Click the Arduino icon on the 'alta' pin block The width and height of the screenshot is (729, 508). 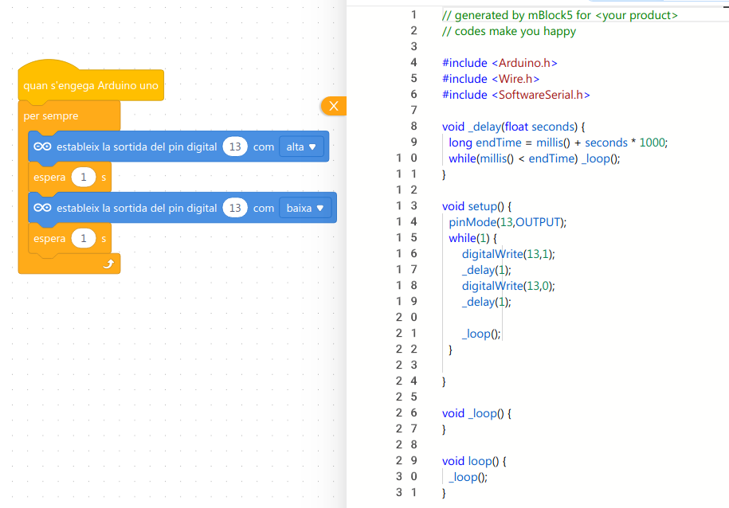pos(43,147)
